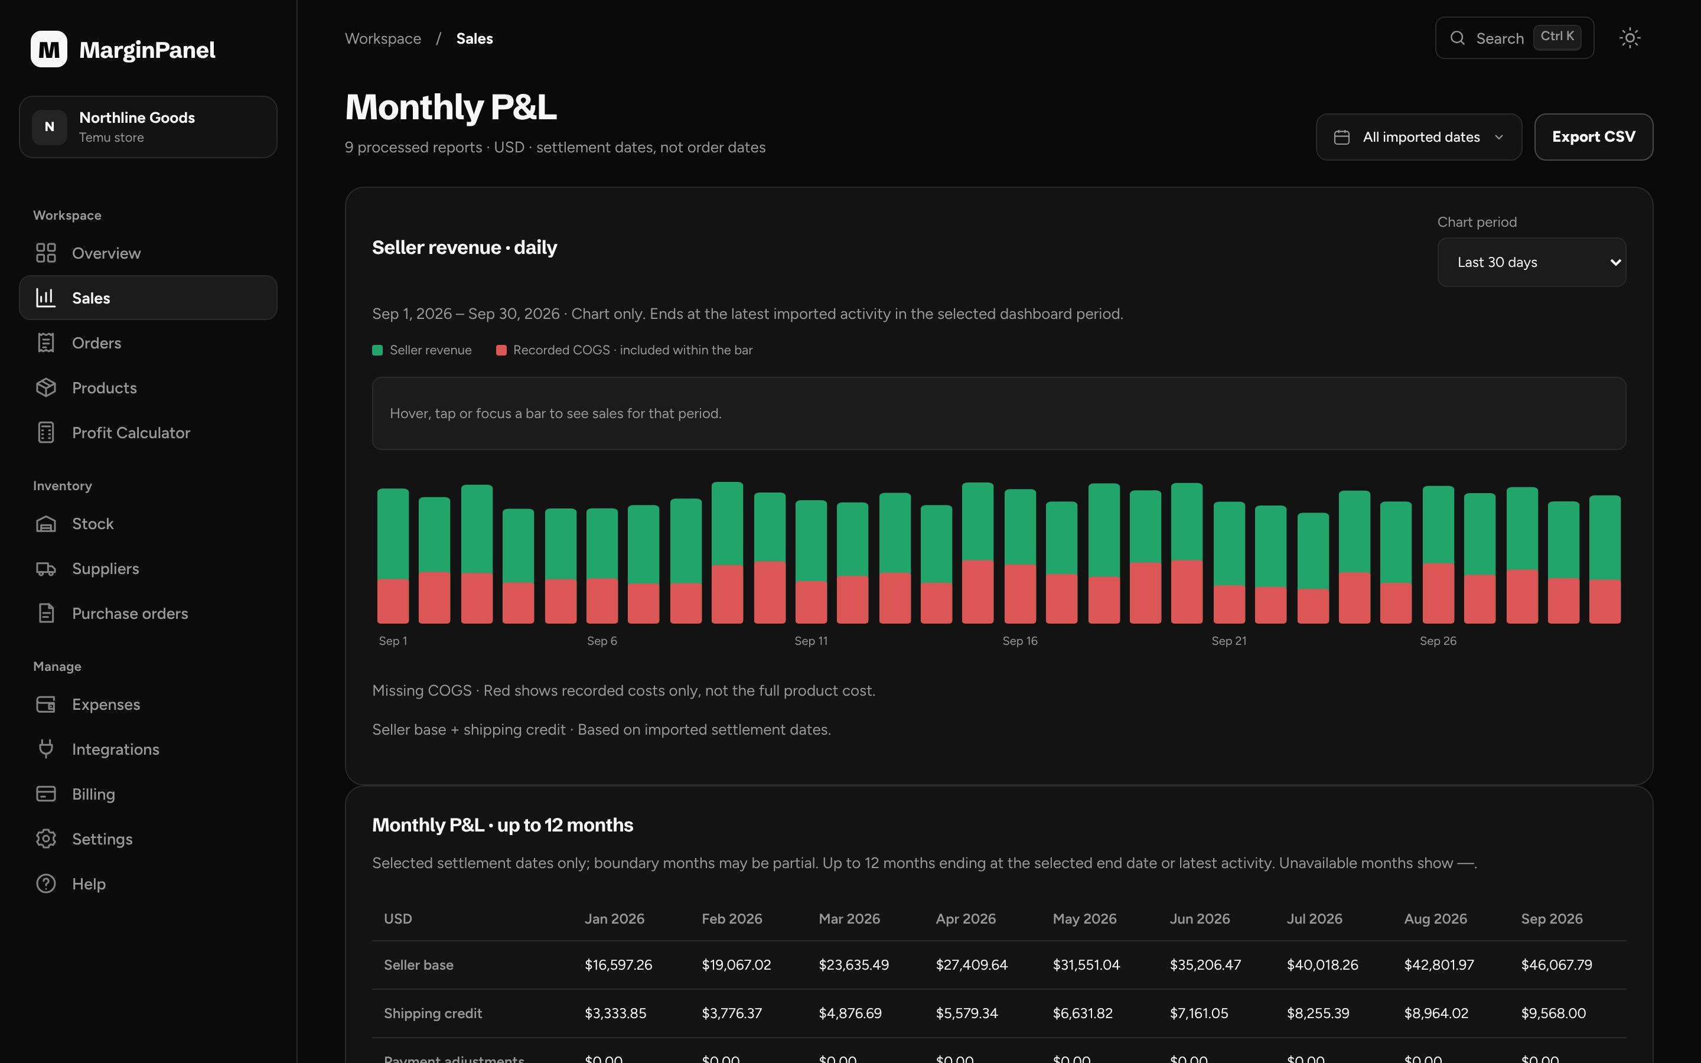Image resolution: width=1701 pixels, height=1063 pixels.
Task: Open the Stock warehouse icon
Action: tap(45, 524)
